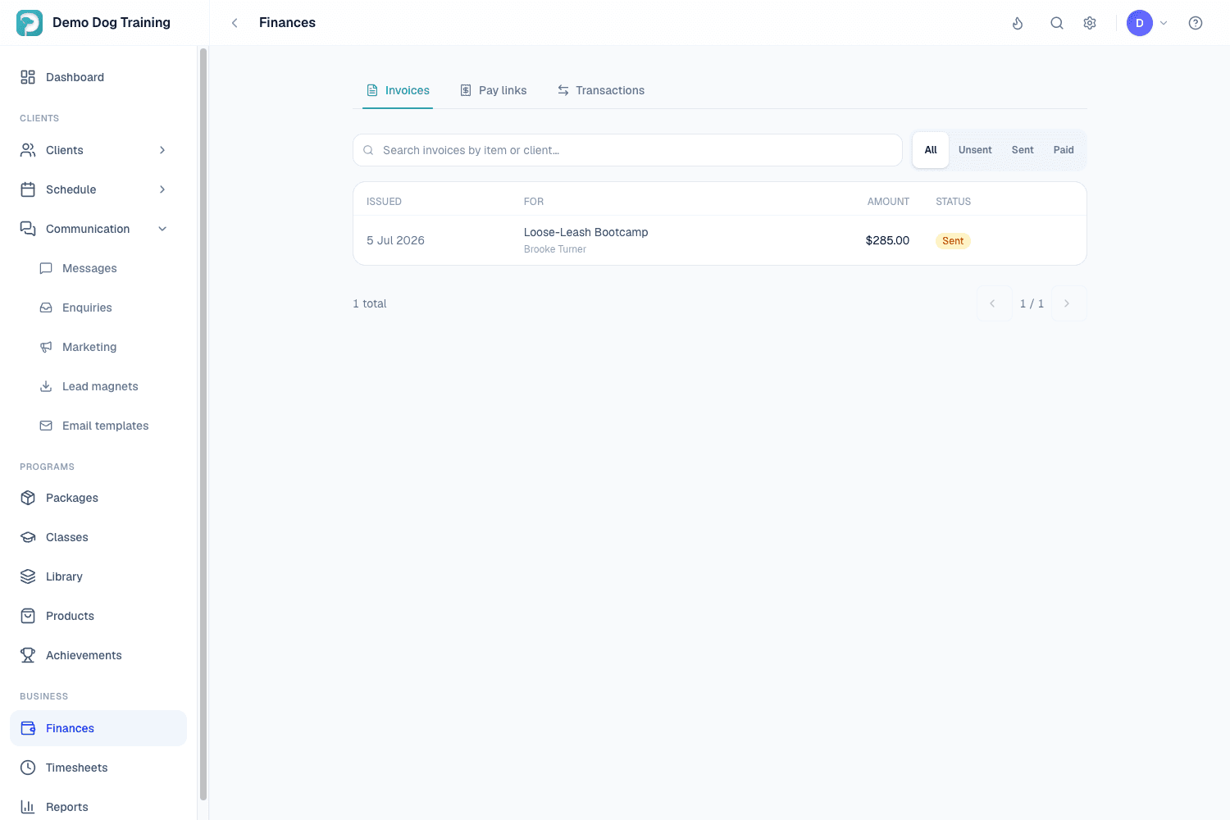Click the Achievements trophy icon
The width and height of the screenshot is (1230, 820).
tap(28, 655)
